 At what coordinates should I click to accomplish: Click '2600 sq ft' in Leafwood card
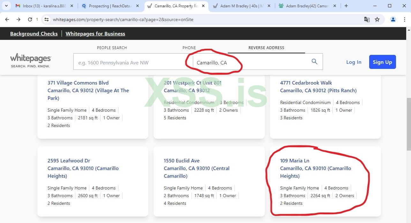point(88,196)
